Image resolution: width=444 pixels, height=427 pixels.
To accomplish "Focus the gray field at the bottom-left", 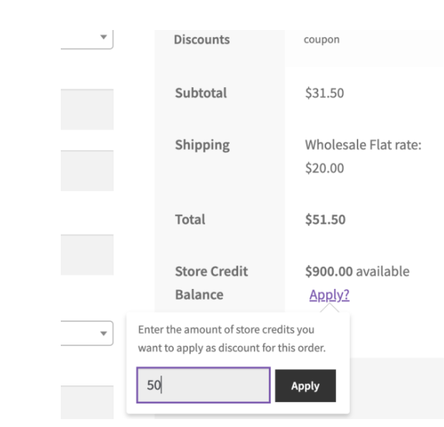I will tap(87, 402).
